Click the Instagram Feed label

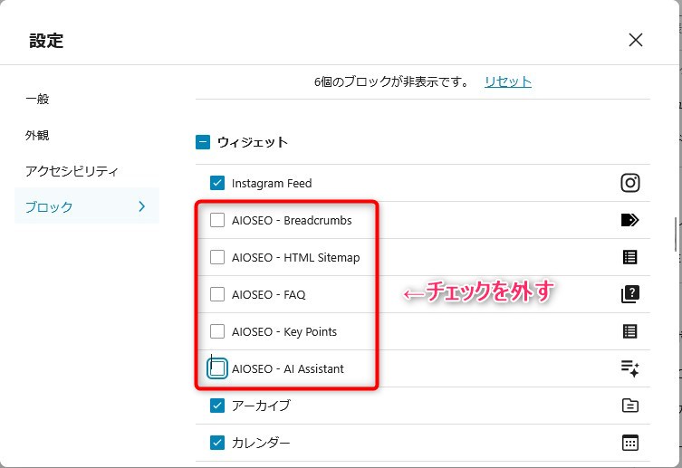point(272,184)
